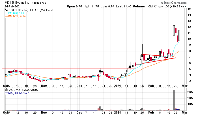
Task: Click the EMA(8) 9.68 legend label
Action: pos(16,13)
